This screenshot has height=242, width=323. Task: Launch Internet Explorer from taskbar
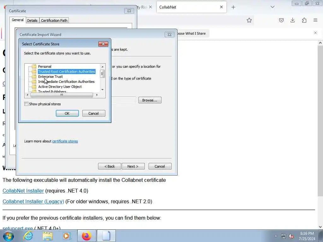tap(28, 236)
